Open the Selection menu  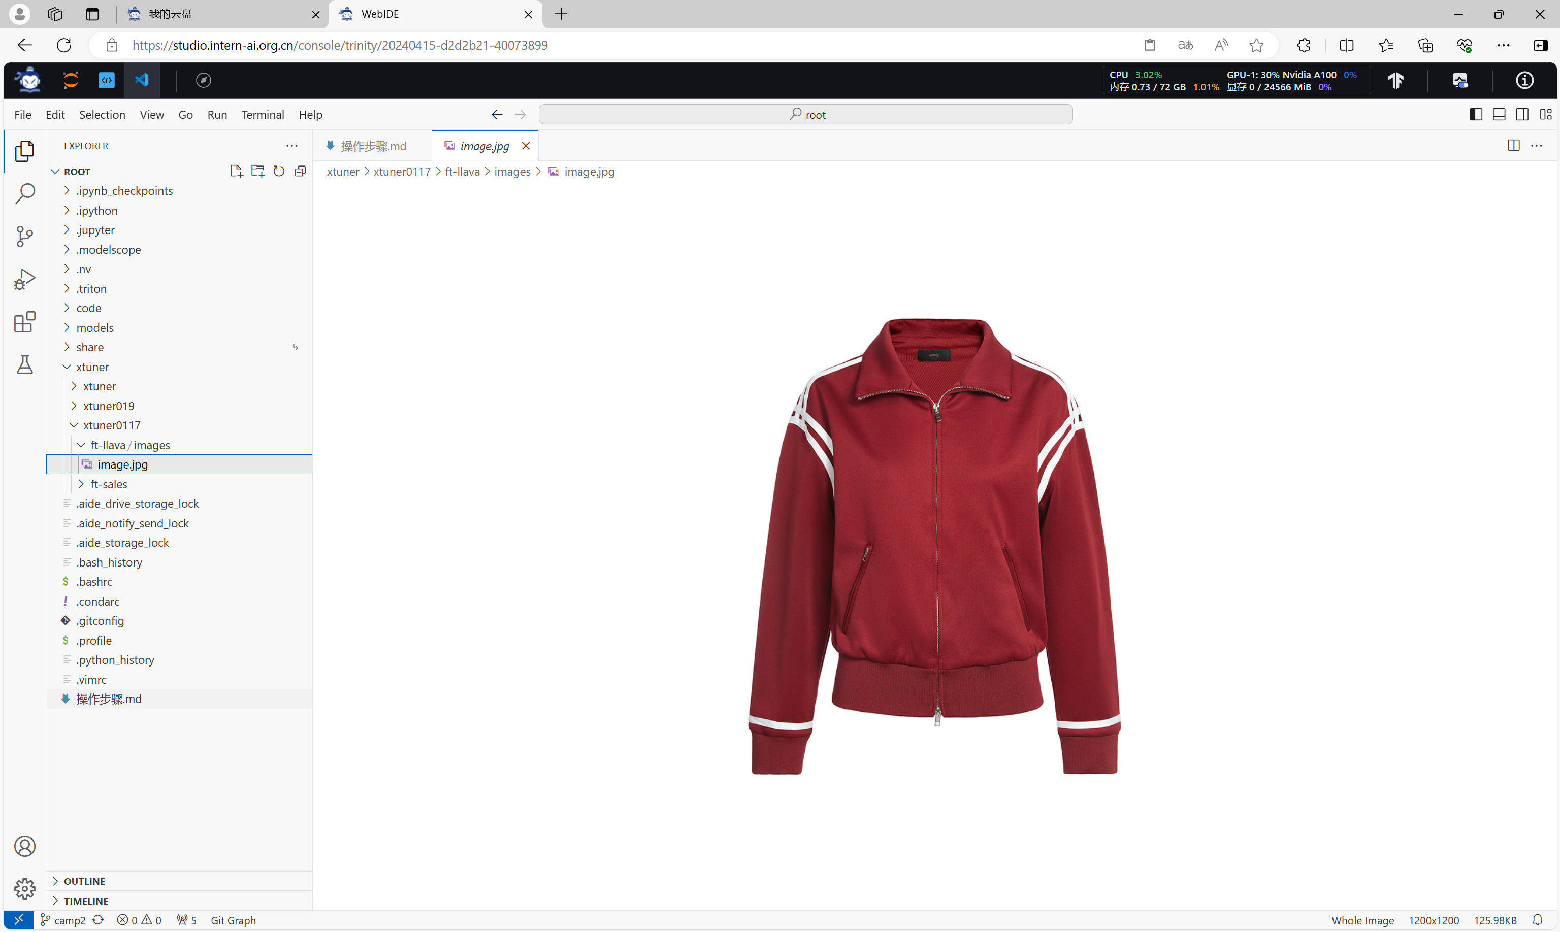pyautogui.click(x=103, y=114)
